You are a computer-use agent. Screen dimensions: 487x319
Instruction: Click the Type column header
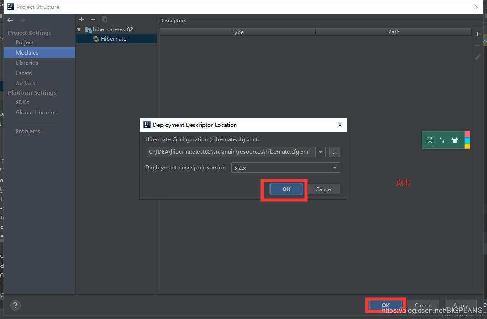pyautogui.click(x=238, y=32)
